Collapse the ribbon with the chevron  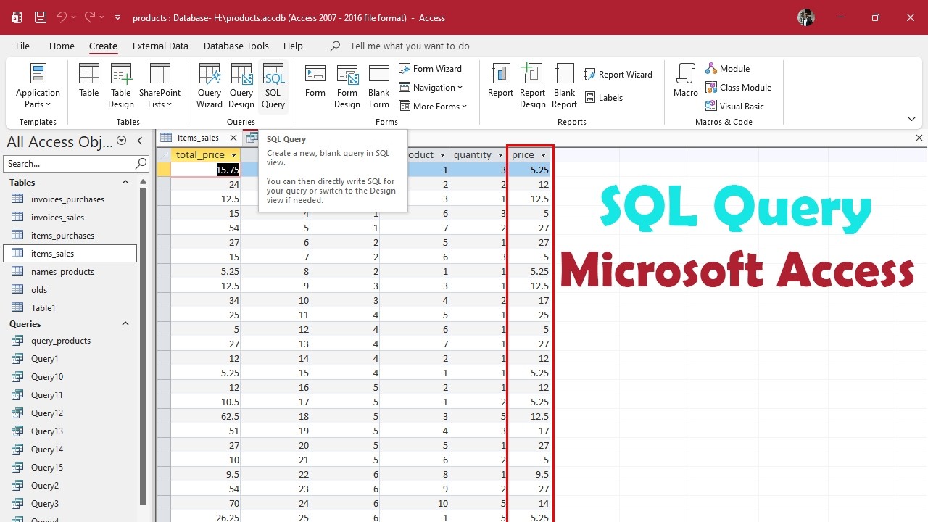(911, 120)
